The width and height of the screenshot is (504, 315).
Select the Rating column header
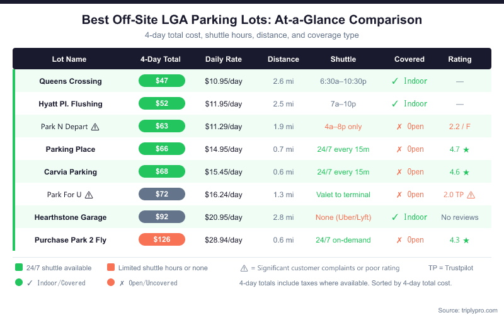tap(460, 59)
